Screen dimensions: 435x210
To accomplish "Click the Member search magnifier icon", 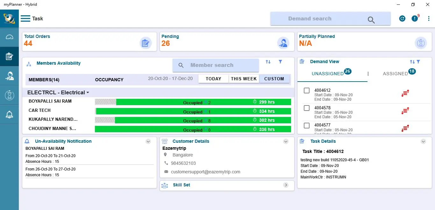I will pos(181,65).
